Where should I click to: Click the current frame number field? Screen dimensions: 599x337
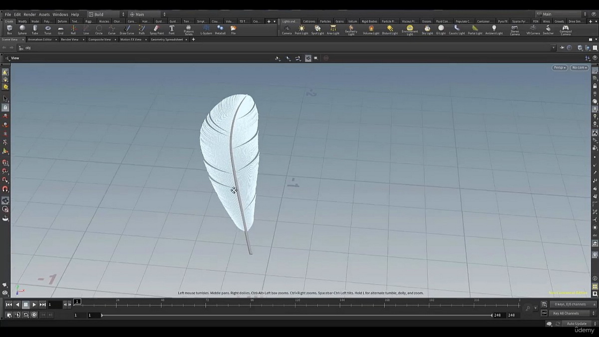(54, 305)
